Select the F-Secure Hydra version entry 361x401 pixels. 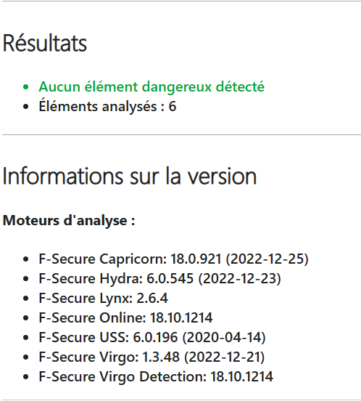pyautogui.click(x=159, y=278)
